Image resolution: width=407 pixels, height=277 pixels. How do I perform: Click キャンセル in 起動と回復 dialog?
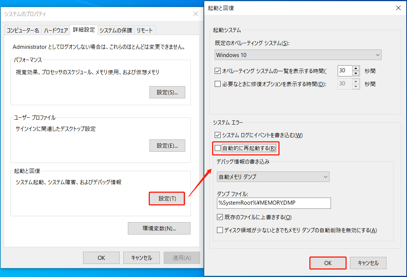click(x=368, y=263)
